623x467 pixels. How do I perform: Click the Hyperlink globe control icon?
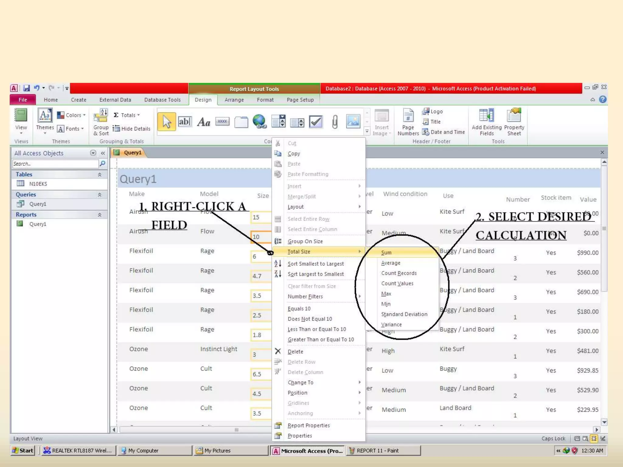tap(259, 122)
